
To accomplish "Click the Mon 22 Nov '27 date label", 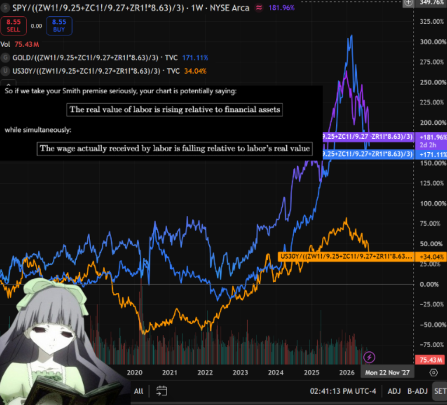I will [387, 372].
